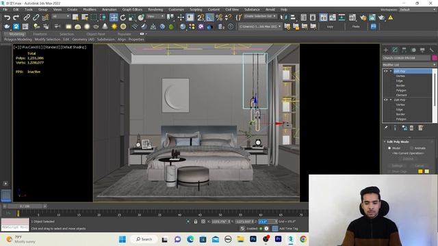Click the Configure Modifier Sets icon
438x246 pixels.
click(421, 128)
